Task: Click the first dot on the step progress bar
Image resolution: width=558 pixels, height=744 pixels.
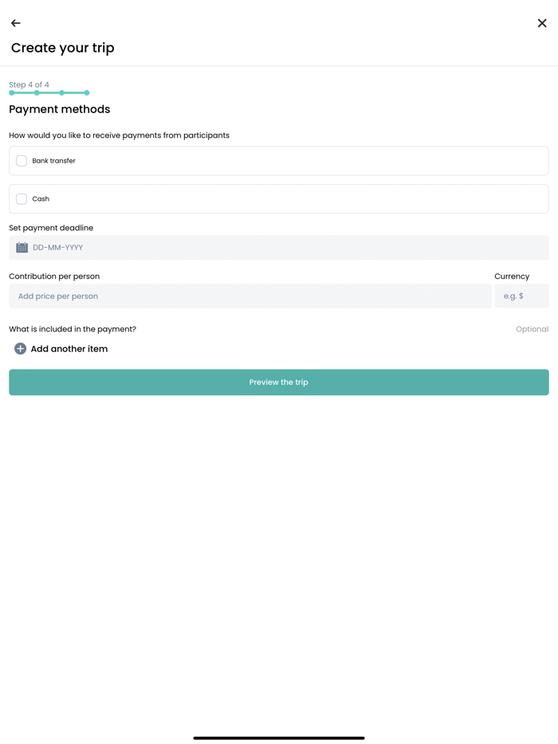Action: click(10, 92)
